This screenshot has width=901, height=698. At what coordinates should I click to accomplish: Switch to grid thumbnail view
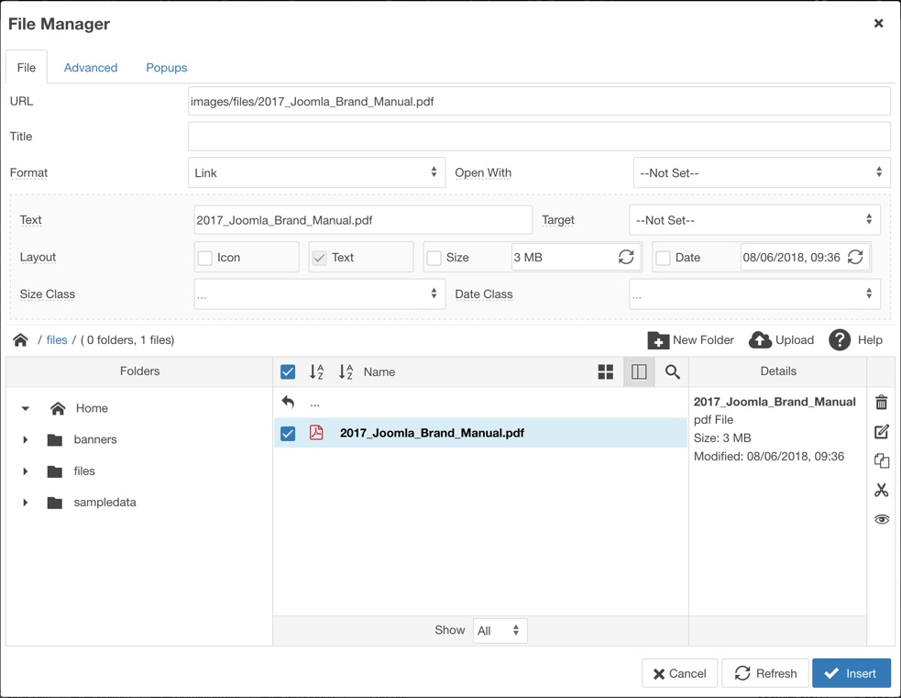pos(606,371)
